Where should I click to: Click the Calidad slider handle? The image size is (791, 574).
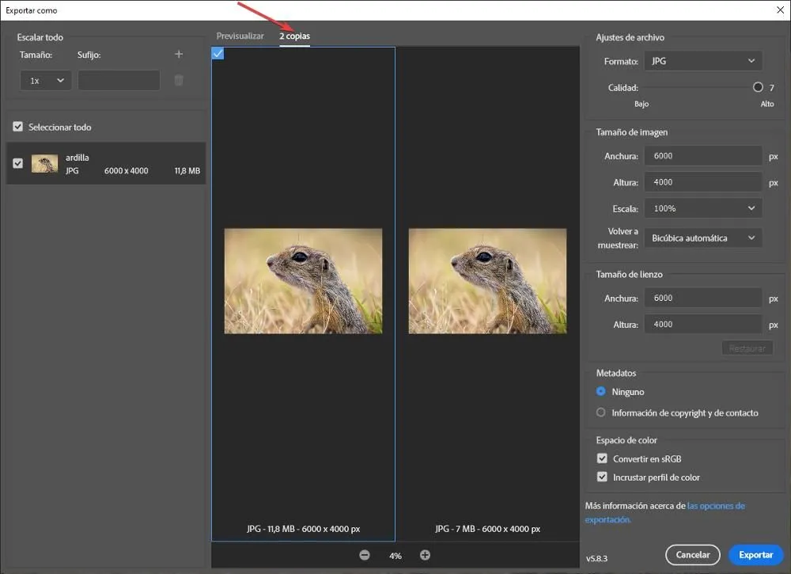click(x=758, y=87)
